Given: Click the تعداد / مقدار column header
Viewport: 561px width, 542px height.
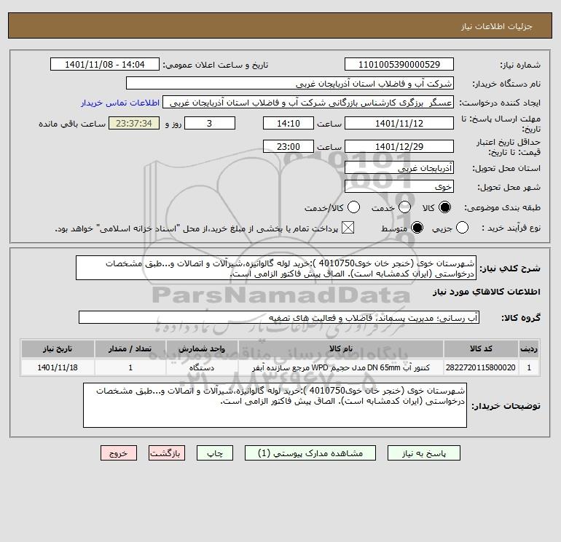Looking at the screenshot, I should click(130, 348).
